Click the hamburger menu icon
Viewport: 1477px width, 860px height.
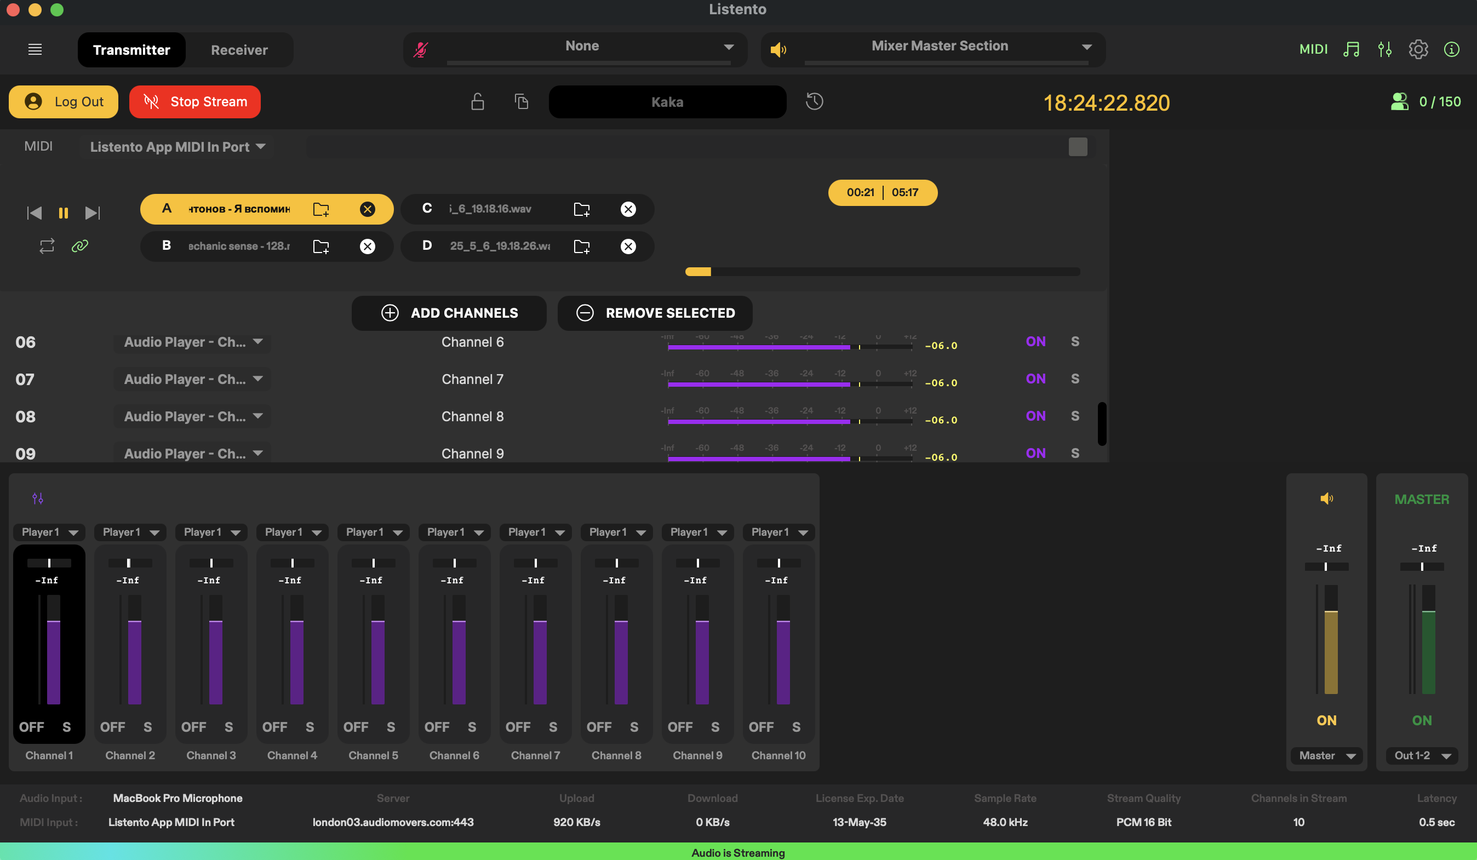click(35, 49)
